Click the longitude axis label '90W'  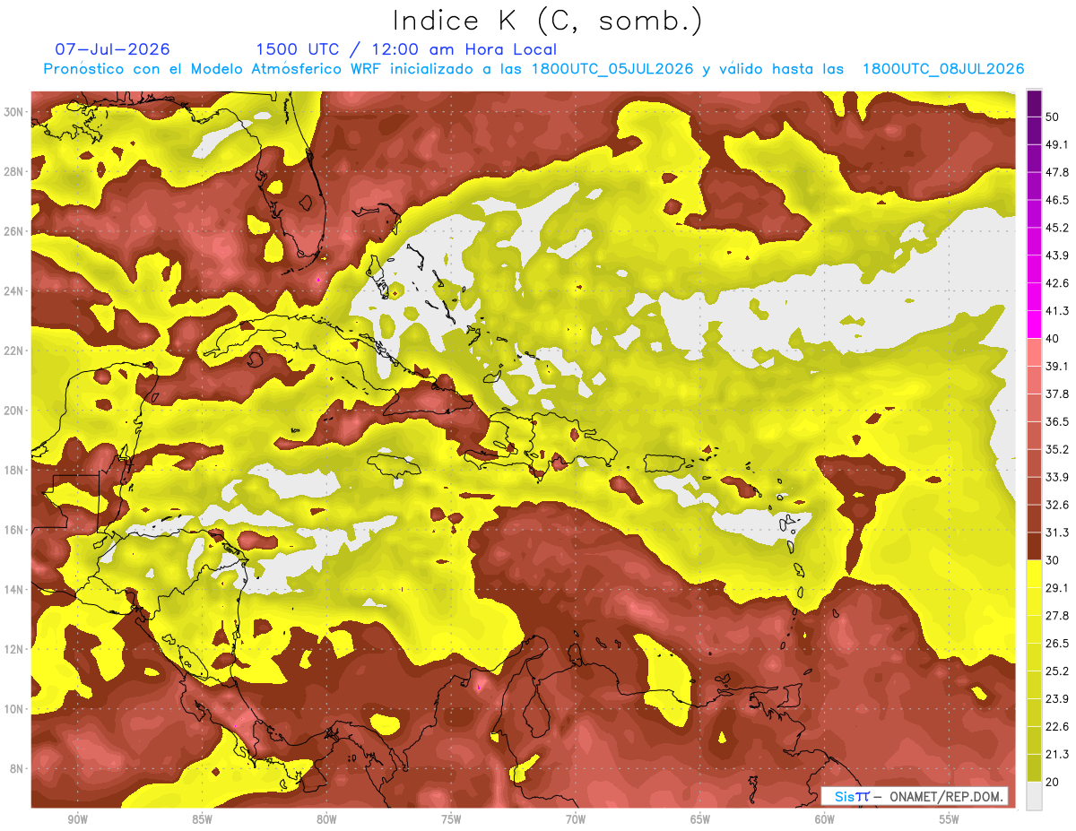pyautogui.click(x=77, y=819)
